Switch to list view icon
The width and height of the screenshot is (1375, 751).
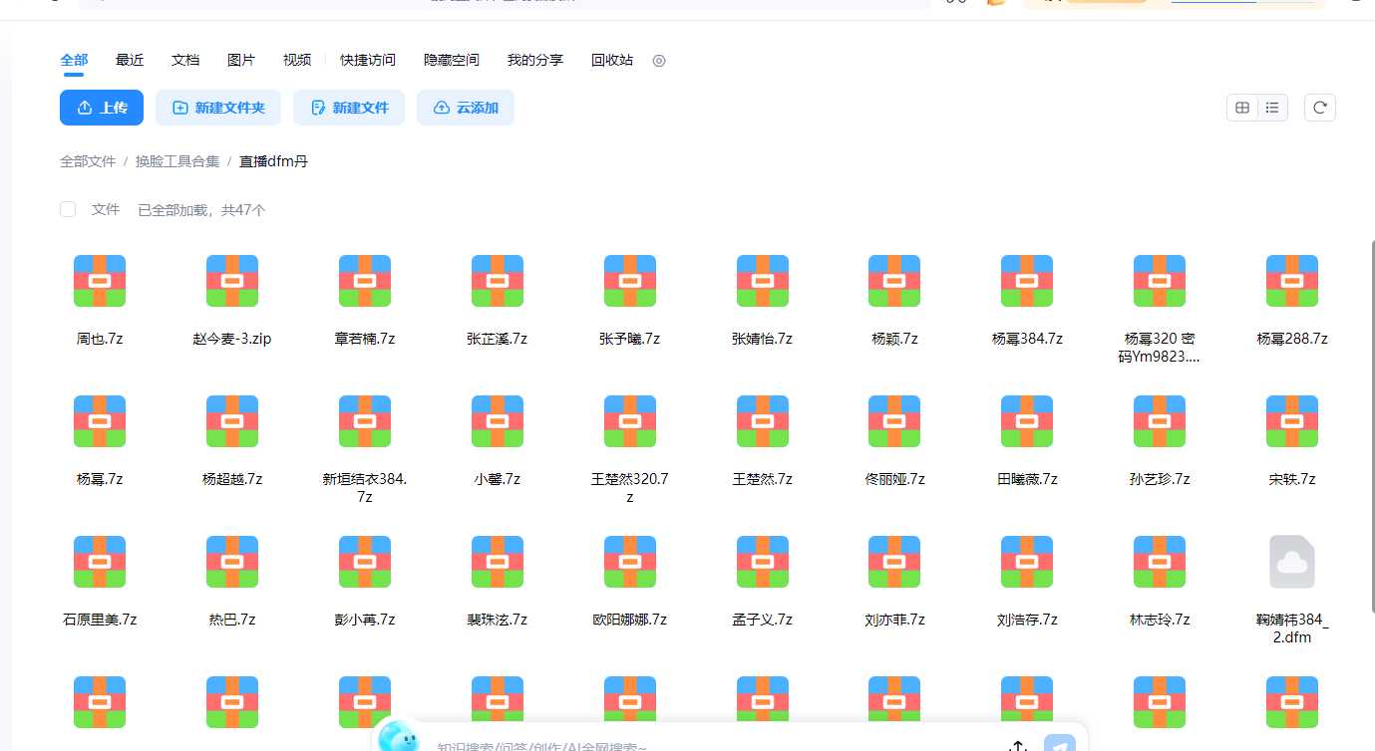click(1272, 108)
